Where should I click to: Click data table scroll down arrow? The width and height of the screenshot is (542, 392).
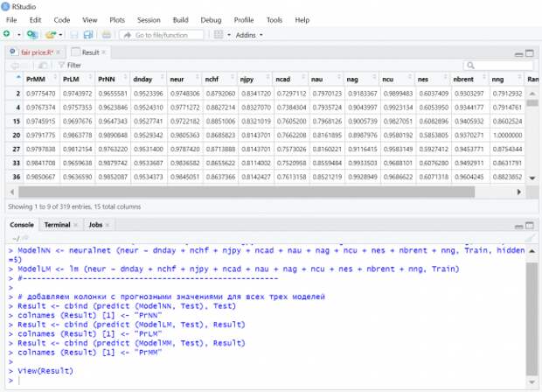tap(532, 178)
